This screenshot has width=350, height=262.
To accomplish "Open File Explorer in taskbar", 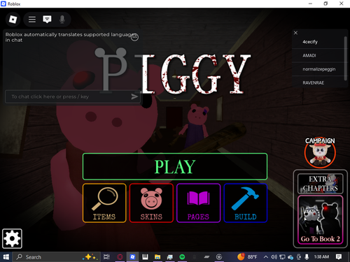I will pos(157,257).
